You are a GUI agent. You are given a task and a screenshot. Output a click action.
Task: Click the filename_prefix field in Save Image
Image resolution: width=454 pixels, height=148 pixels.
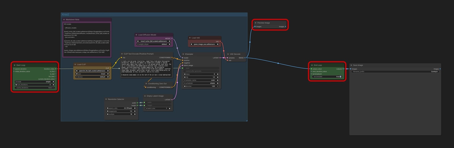coord(395,71)
